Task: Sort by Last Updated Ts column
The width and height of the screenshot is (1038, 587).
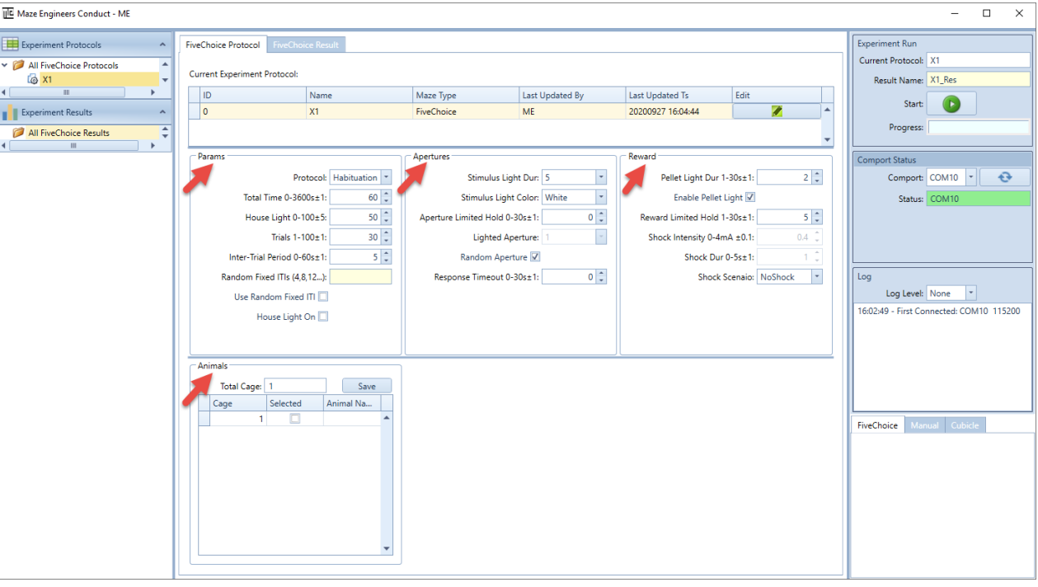Action: point(679,96)
